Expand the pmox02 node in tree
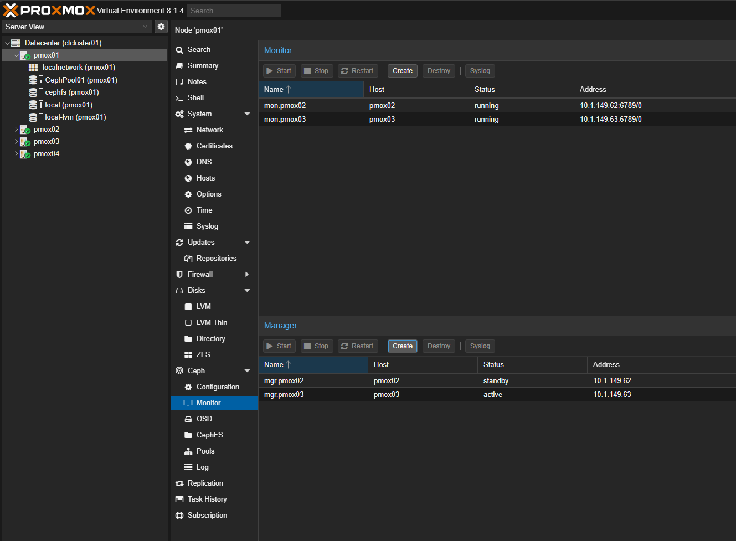736x541 pixels. [16, 129]
